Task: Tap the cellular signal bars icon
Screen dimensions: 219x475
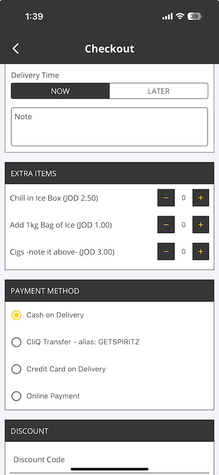Action: coord(168,16)
